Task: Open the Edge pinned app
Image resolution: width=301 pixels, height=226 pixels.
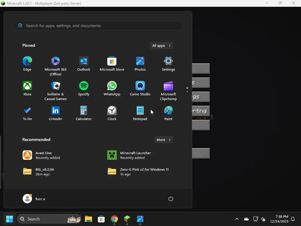Action: click(x=27, y=64)
